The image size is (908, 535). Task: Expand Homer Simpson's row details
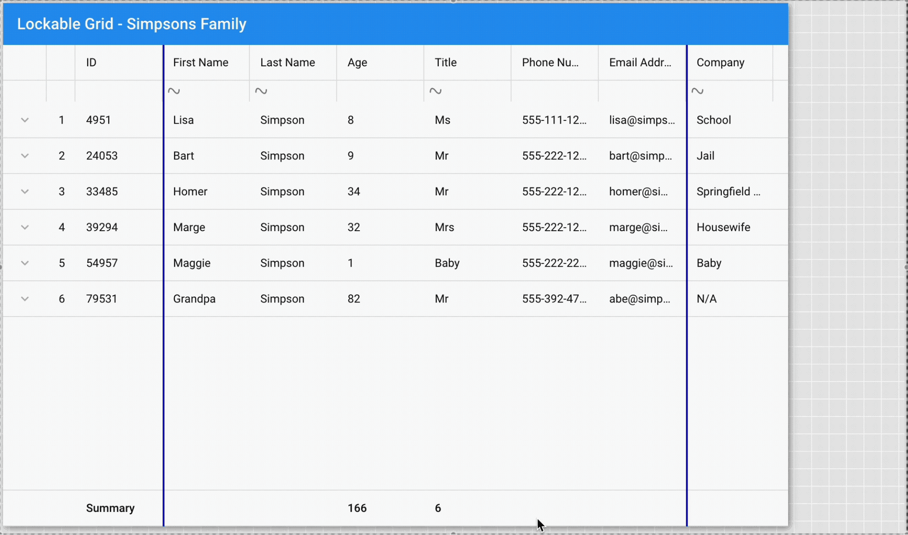tap(25, 191)
